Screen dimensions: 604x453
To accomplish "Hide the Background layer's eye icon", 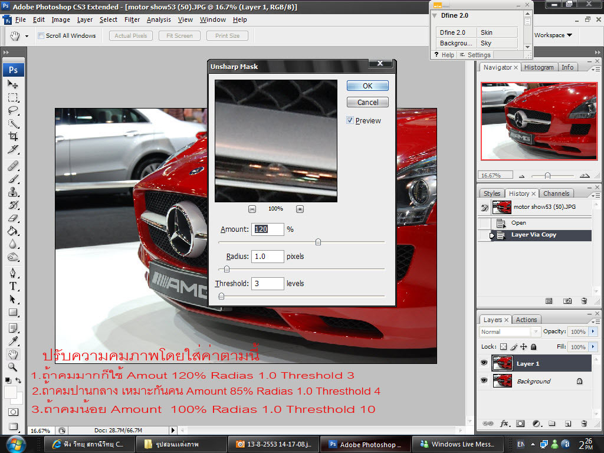I will click(484, 380).
